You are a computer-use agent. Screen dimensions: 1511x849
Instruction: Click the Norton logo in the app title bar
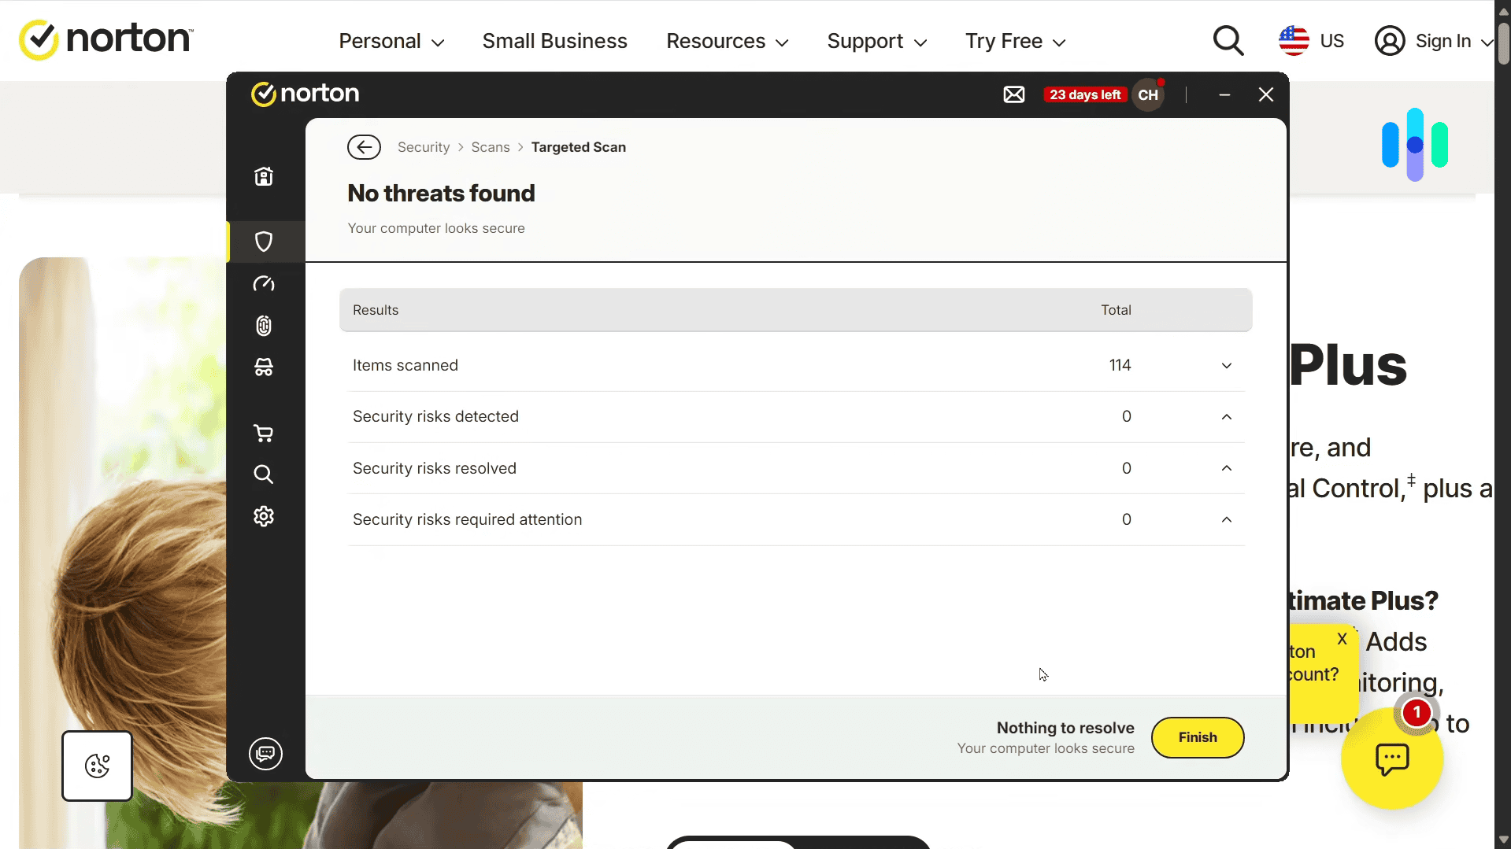pyautogui.click(x=305, y=94)
